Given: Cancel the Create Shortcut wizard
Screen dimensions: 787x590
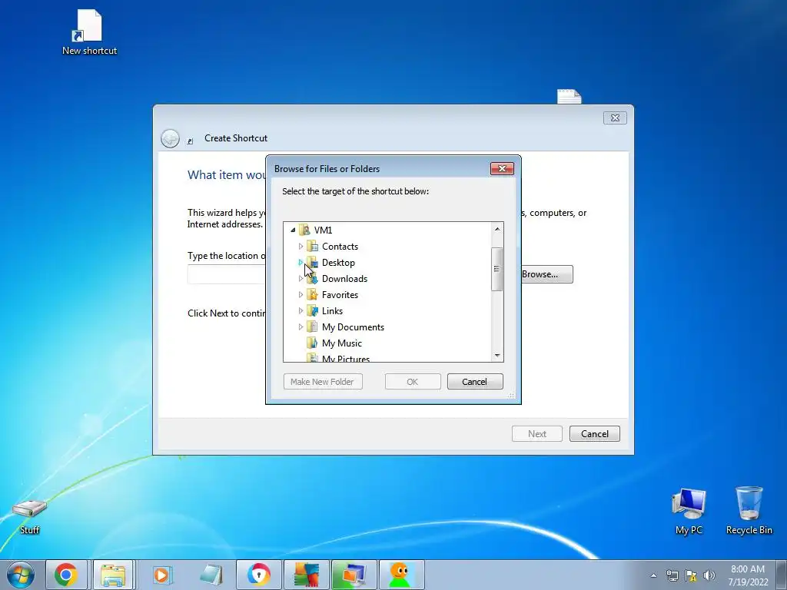Looking at the screenshot, I should tap(595, 434).
